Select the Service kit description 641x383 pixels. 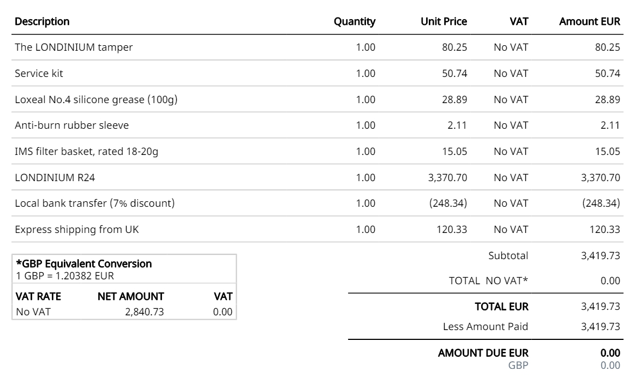[39, 73]
